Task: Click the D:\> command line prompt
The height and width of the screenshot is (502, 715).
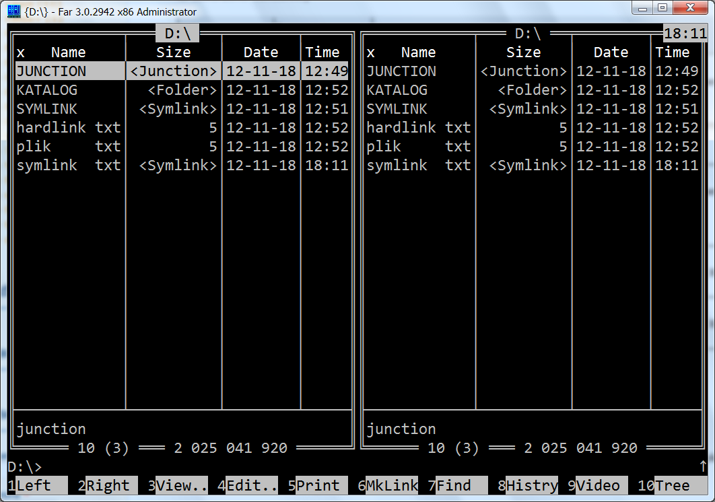Action: [25, 466]
